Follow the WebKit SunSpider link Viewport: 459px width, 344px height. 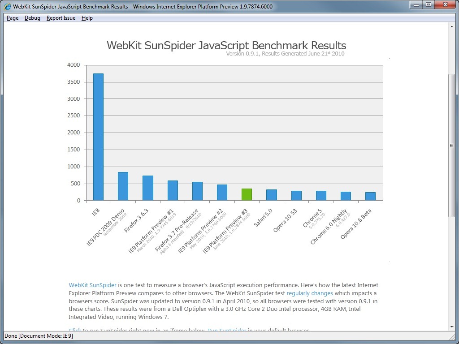pos(92,285)
